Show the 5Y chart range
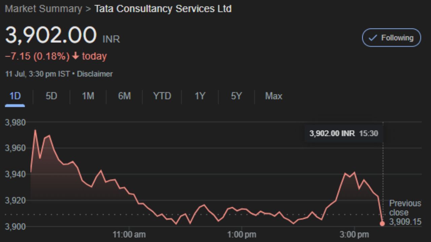This screenshot has height=242, width=431. (x=236, y=96)
